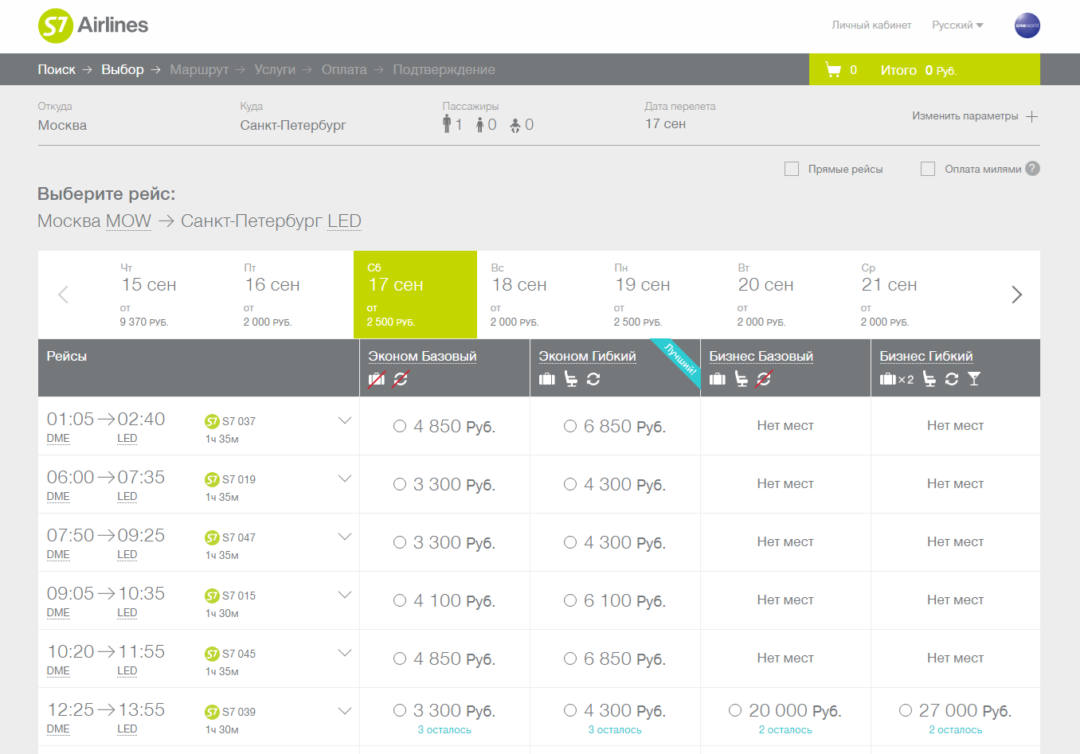Open the Бизнес Гибкий fare description
This screenshot has height=754, width=1080.
[926, 356]
